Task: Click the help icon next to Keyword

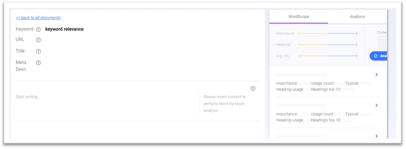Action: [x=38, y=29]
